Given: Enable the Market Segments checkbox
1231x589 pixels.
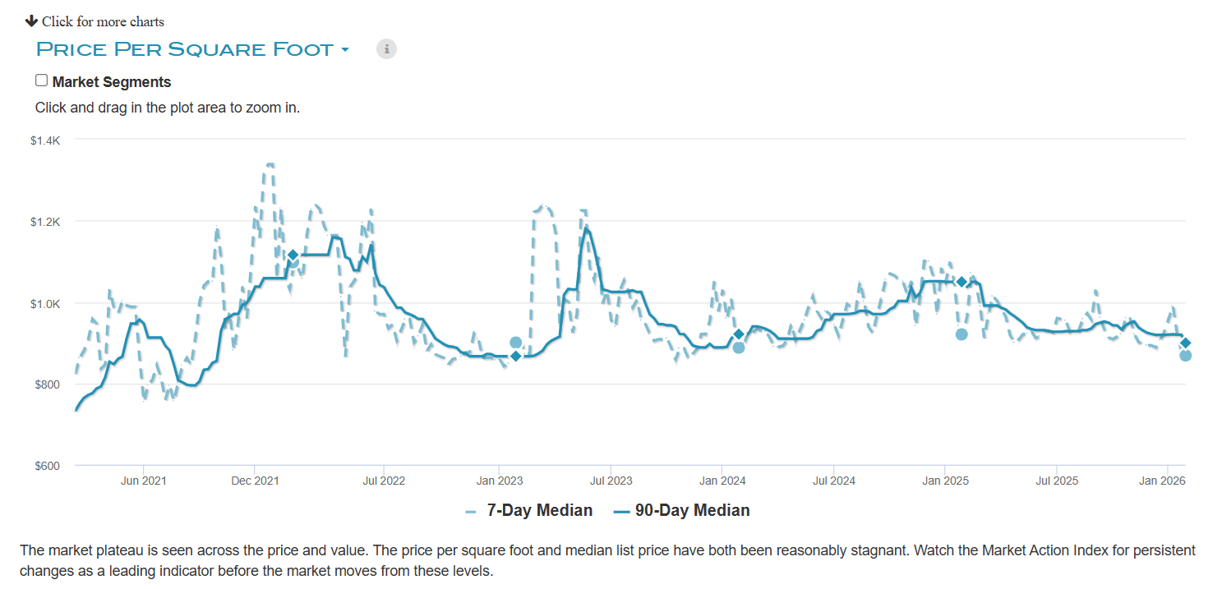Looking at the screenshot, I should [41, 81].
